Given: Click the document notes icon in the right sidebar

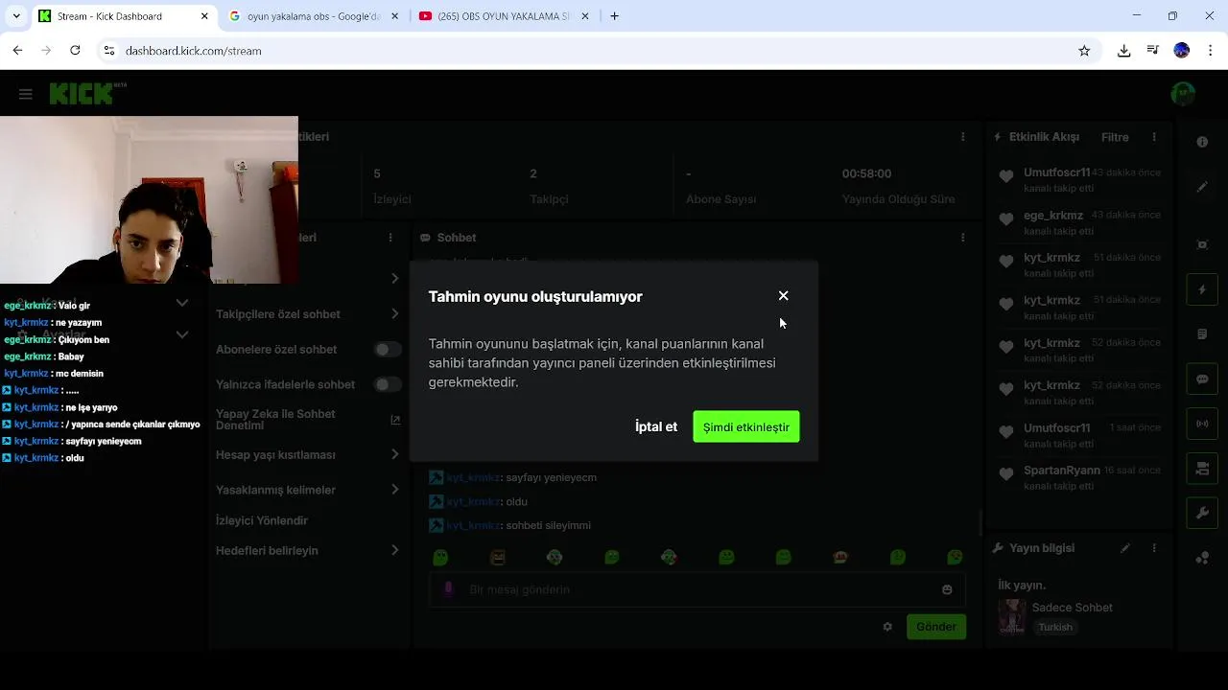Looking at the screenshot, I should tap(1202, 334).
